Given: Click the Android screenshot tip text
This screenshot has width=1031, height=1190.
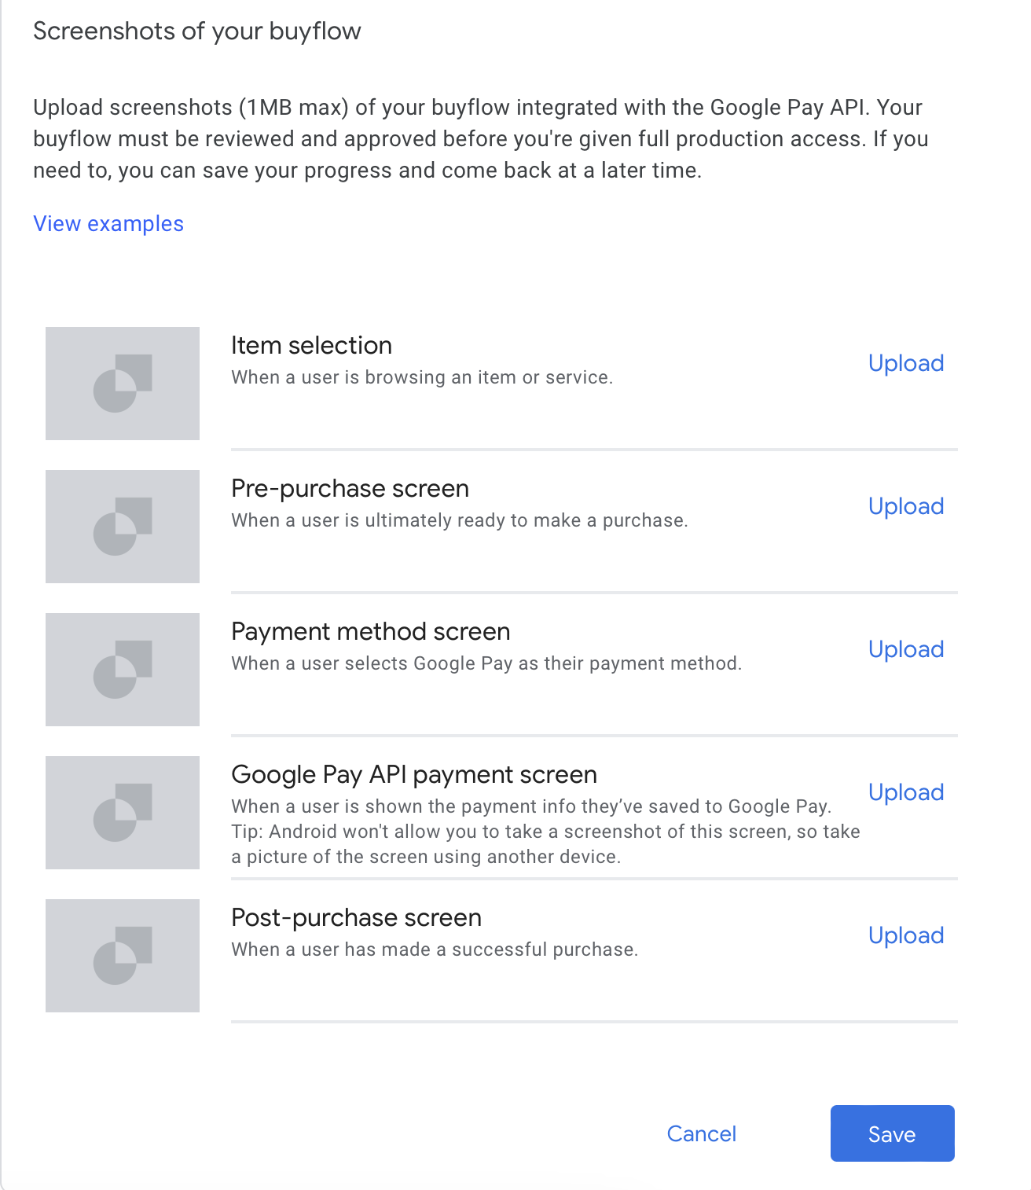Looking at the screenshot, I should pyautogui.click(x=545, y=844).
